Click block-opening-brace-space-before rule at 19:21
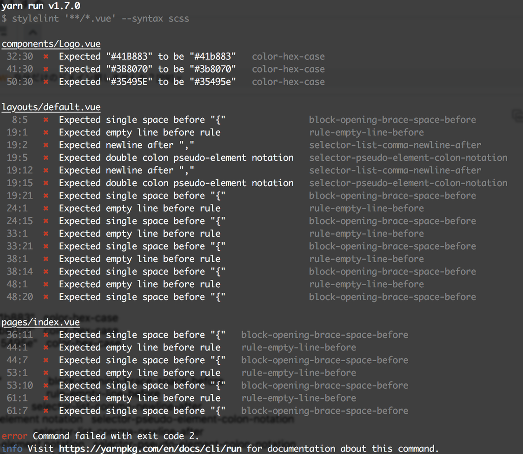 (x=393, y=196)
